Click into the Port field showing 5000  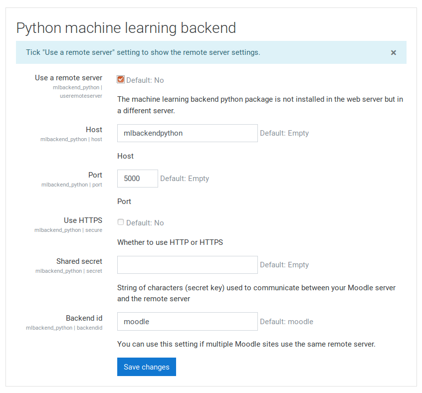(x=138, y=179)
